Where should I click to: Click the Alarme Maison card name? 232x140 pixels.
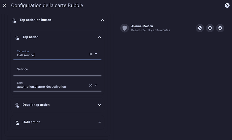coord(142,26)
